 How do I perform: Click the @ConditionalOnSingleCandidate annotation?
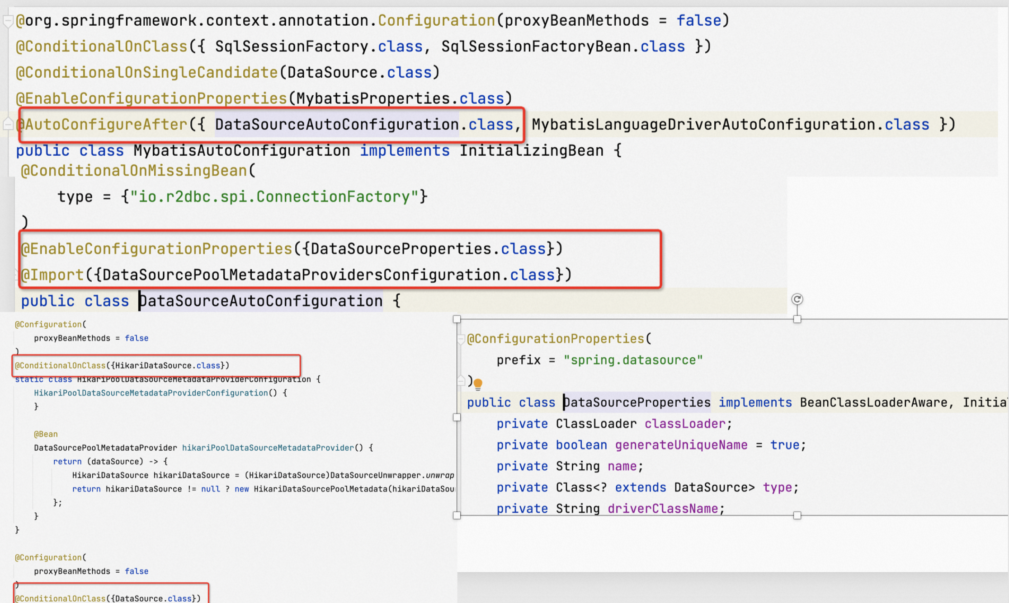[147, 72]
